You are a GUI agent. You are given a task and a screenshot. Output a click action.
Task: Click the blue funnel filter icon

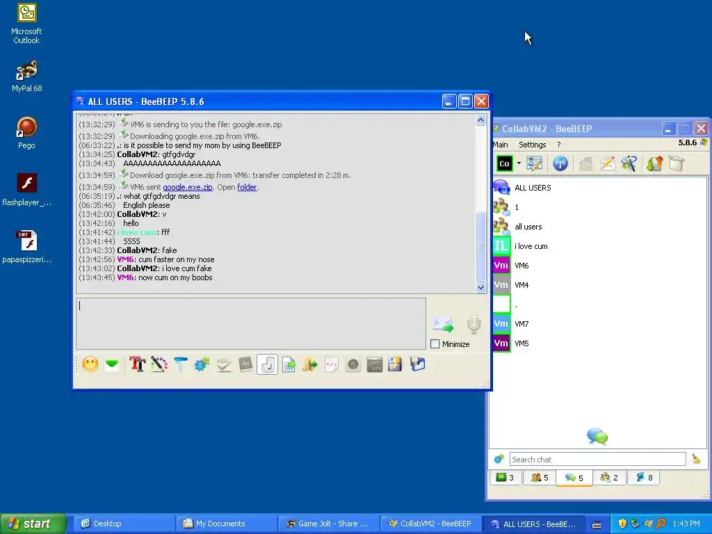(181, 364)
